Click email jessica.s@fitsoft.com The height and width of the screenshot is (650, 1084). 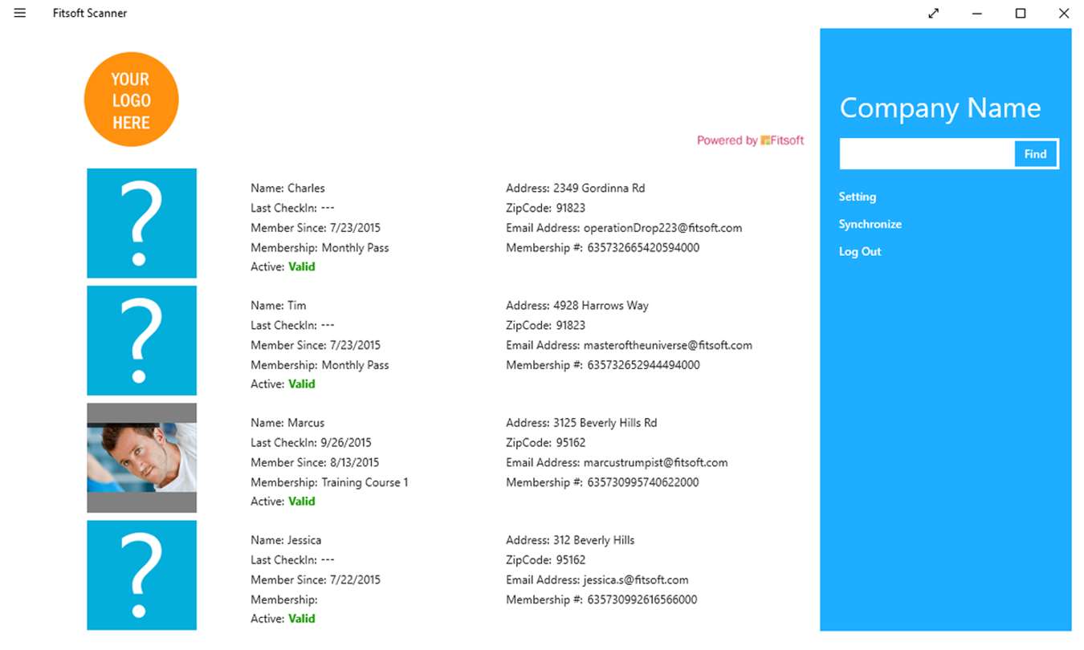click(636, 579)
